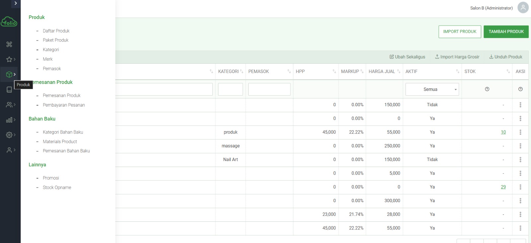Open the bar chart reports sidebar icon

click(9, 120)
